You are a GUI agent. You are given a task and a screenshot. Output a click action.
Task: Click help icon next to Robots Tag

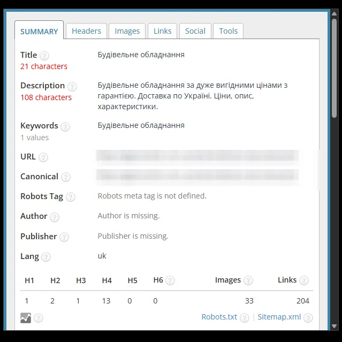pyautogui.click(x=71, y=197)
